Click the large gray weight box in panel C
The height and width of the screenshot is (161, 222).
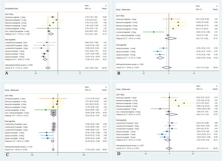(54, 113)
